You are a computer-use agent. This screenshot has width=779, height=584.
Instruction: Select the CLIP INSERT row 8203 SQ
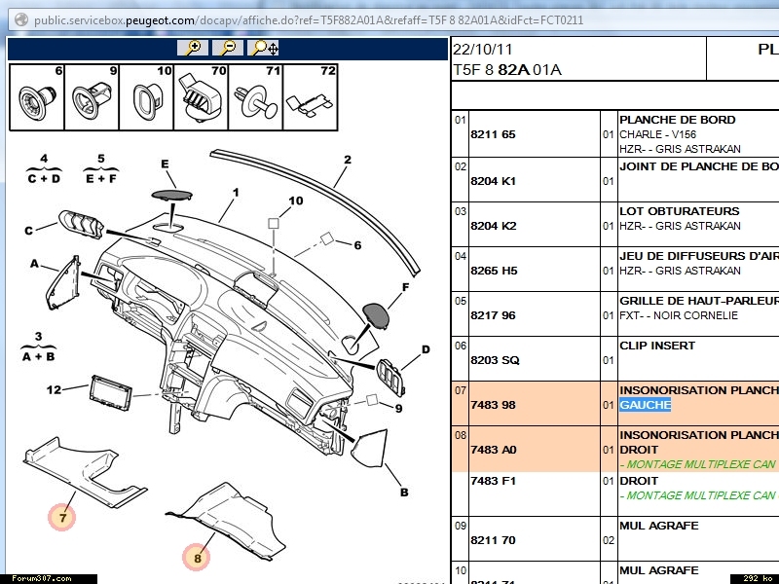pos(493,360)
